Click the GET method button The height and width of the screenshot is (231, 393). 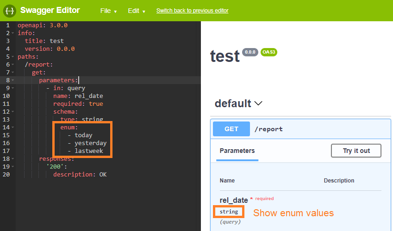[231, 129]
